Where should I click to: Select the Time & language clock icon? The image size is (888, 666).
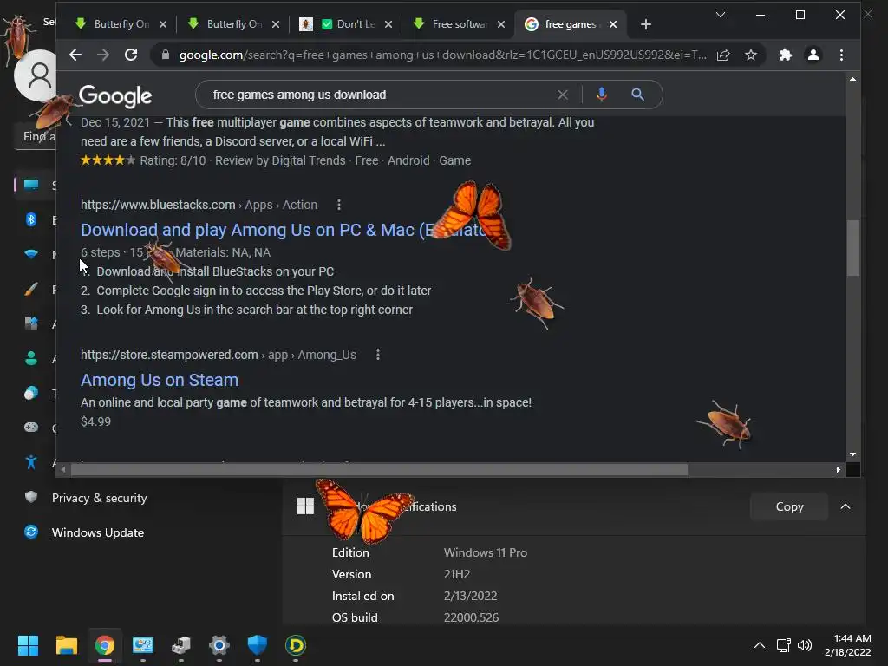(31, 393)
